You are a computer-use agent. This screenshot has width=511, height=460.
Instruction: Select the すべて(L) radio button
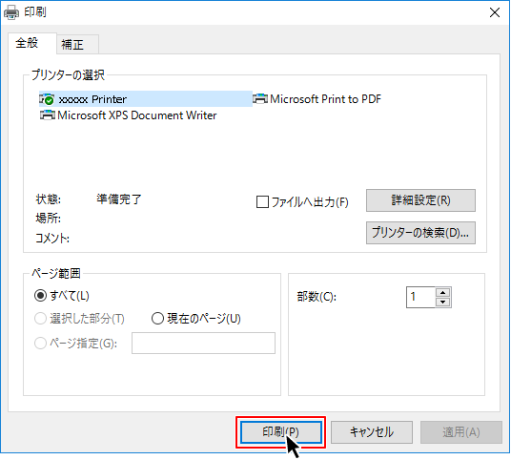(40, 296)
